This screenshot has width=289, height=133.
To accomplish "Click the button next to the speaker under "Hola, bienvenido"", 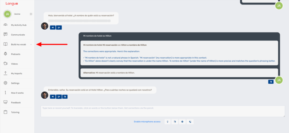I will tap(59, 28).
